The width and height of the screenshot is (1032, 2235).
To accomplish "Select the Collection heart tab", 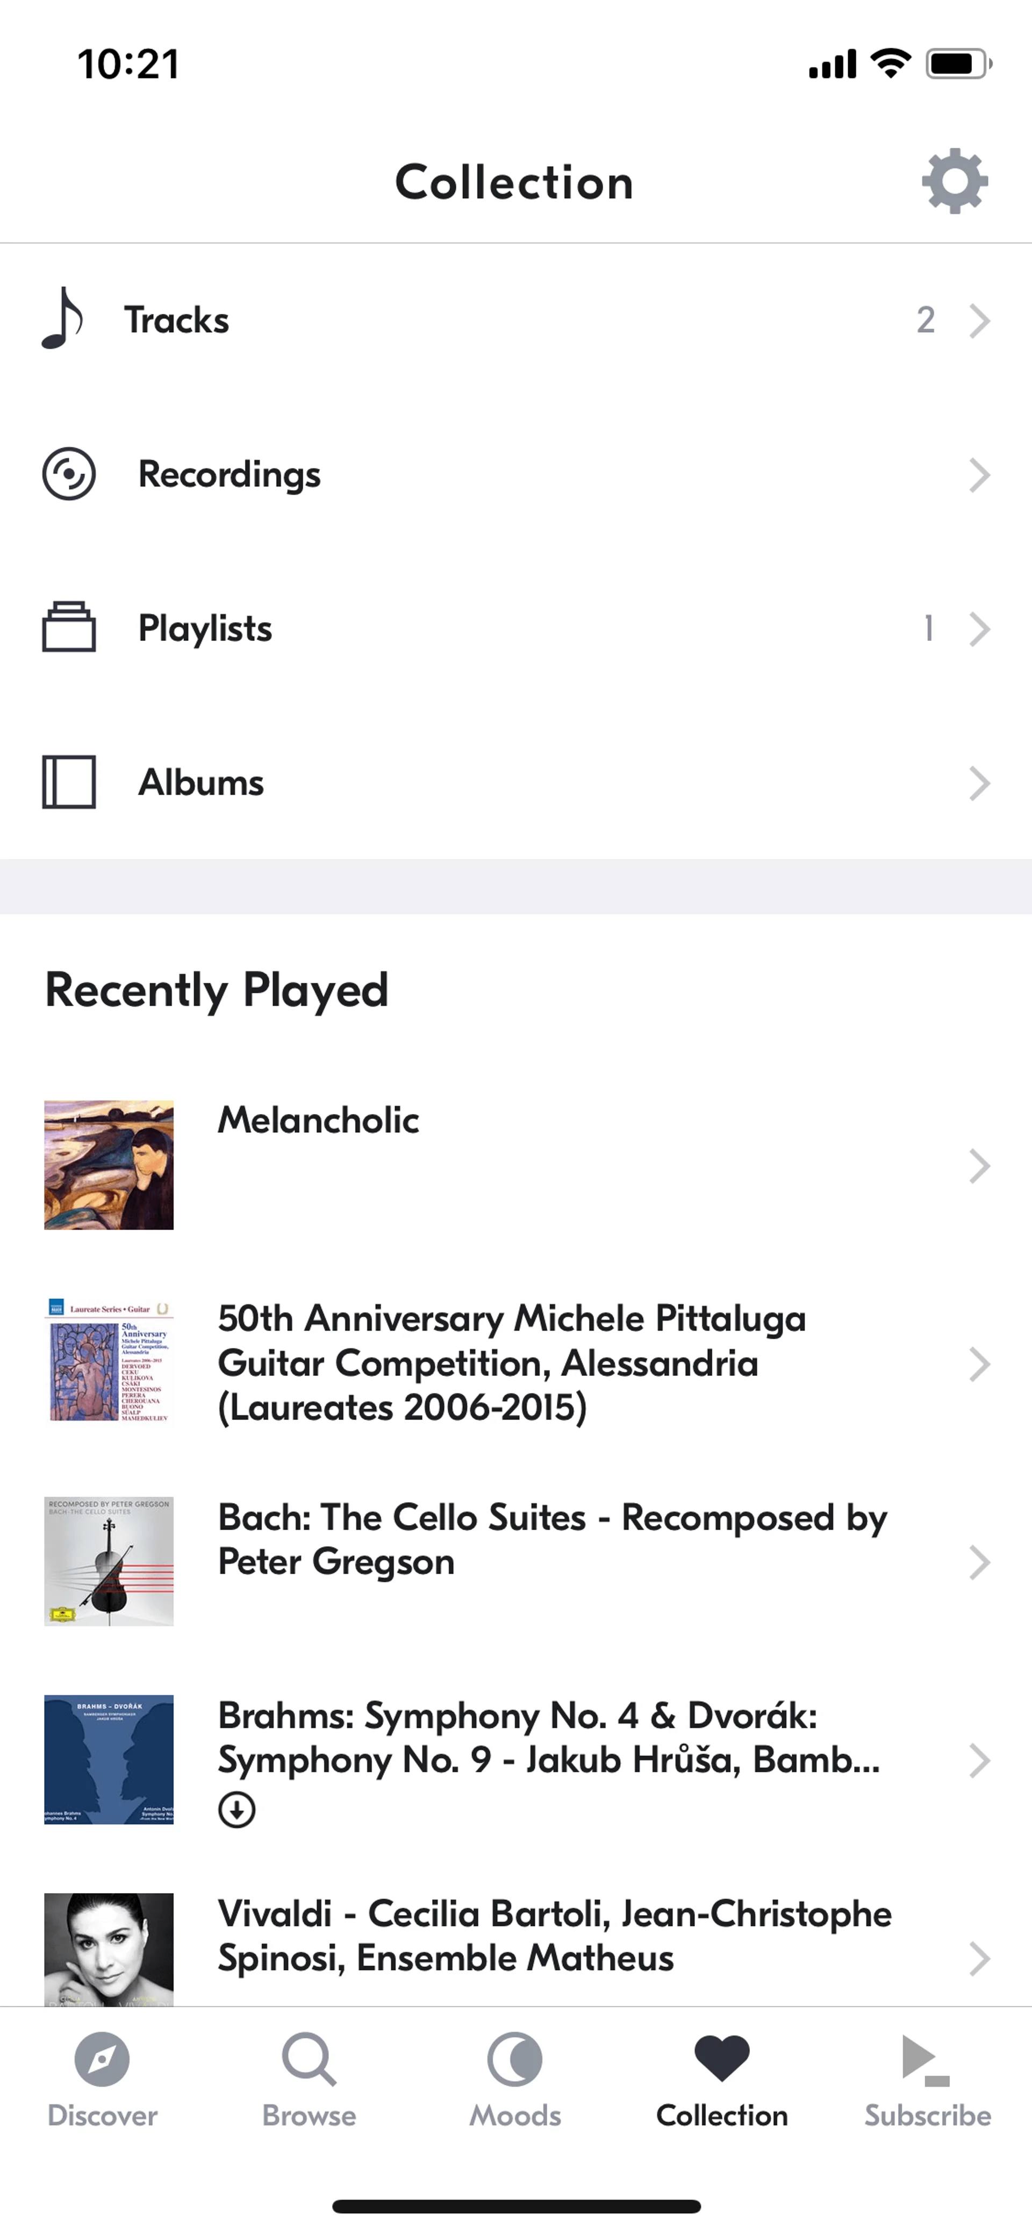I will coord(721,2077).
